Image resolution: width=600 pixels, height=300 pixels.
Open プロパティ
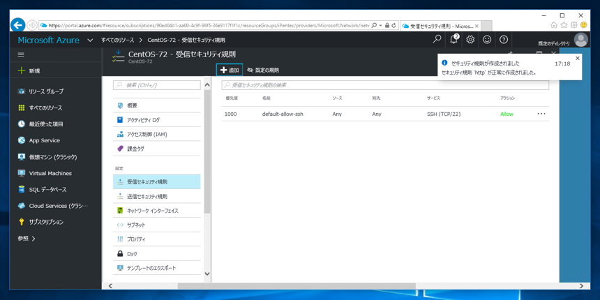point(157,239)
